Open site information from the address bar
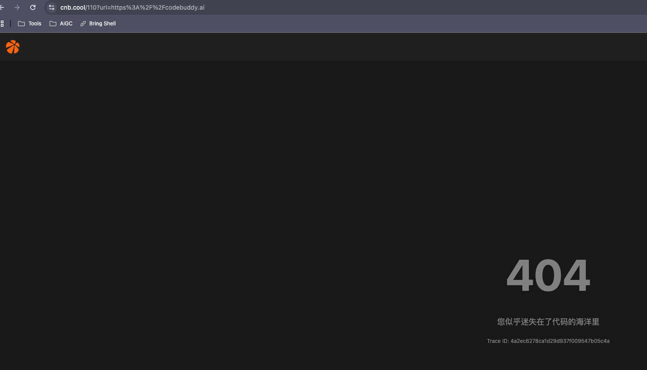Image resolution: width=647 pixels, height=370 pixels. pyautogui.click(x=51, y=7)
